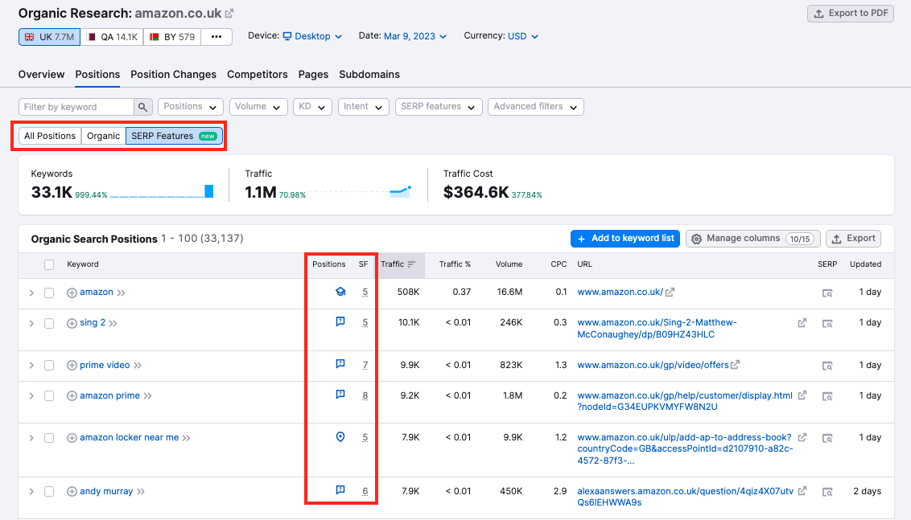
Task: Click SERP feature icon for amazon prime
Action: [340, 395]
